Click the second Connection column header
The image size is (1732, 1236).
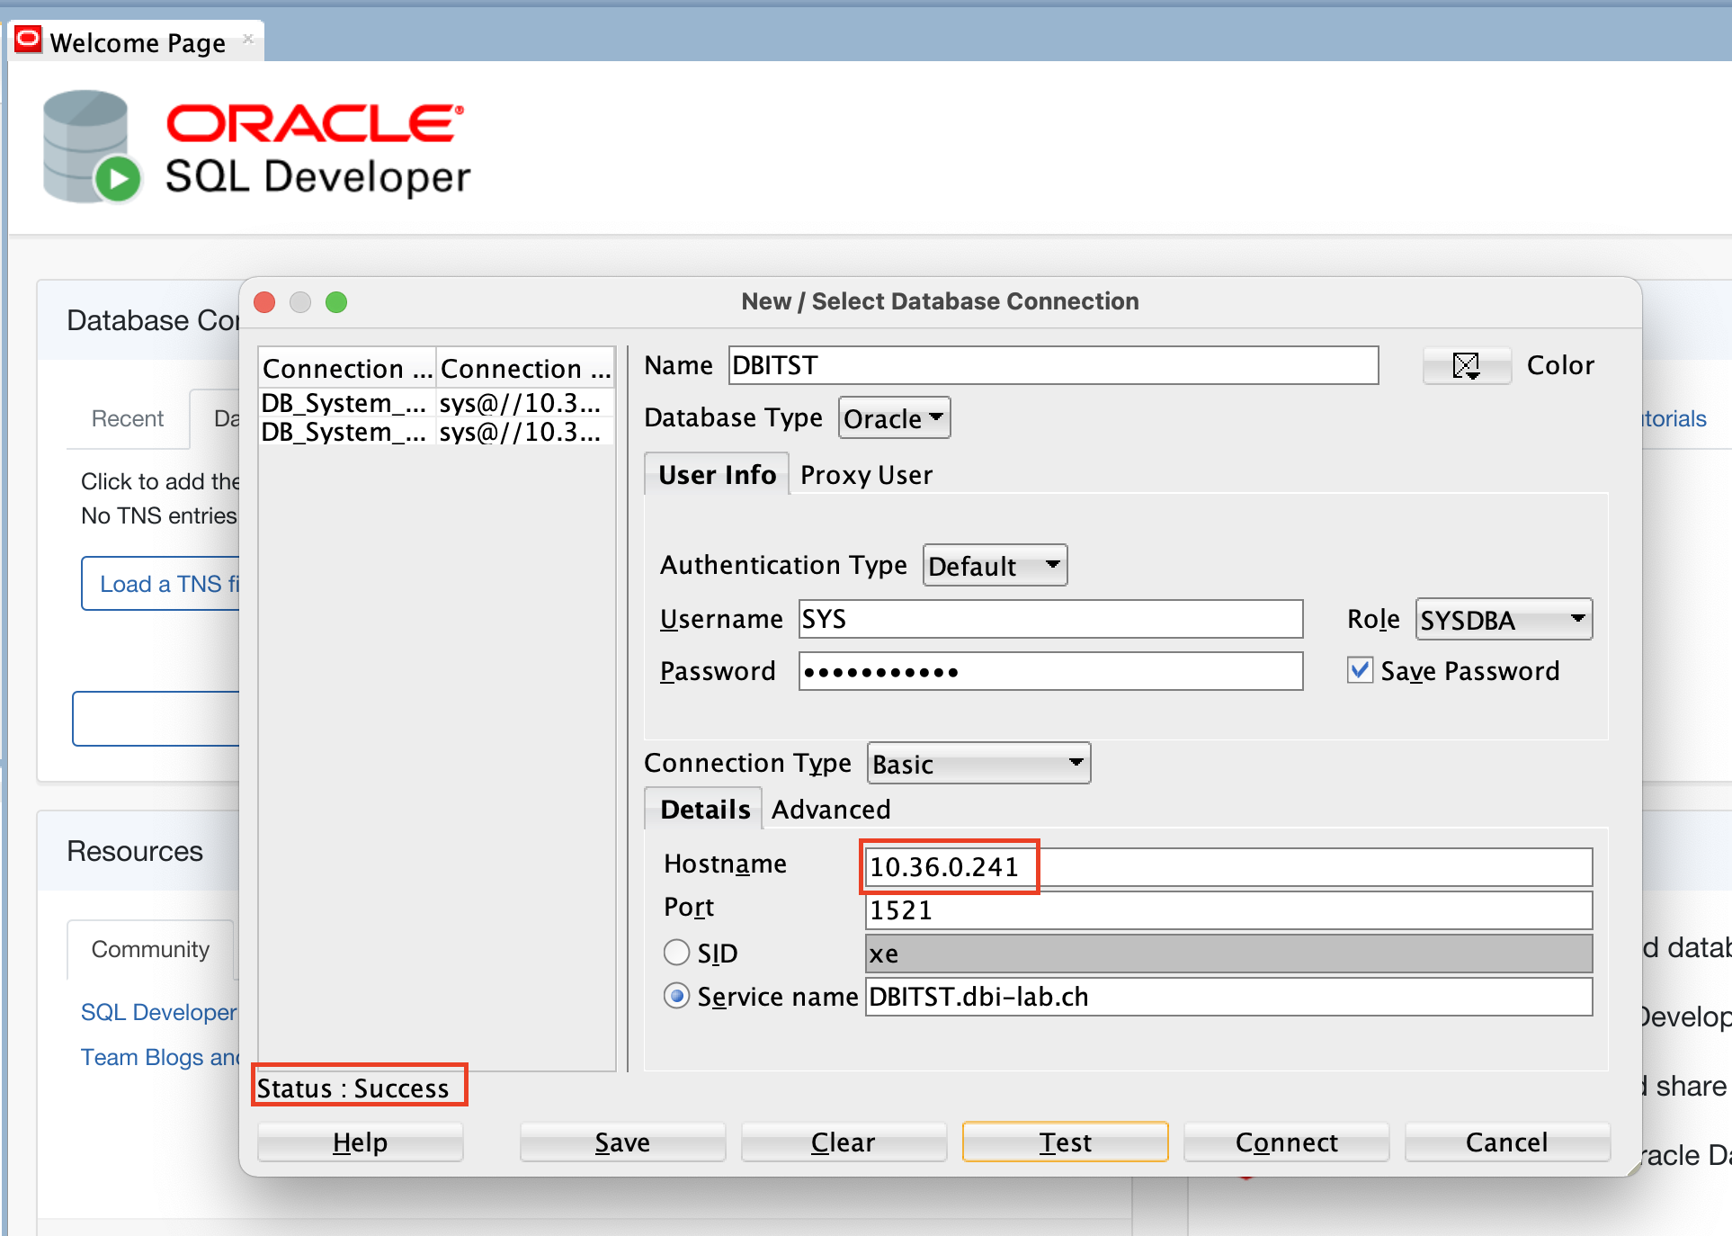click(x=525, y=369)
